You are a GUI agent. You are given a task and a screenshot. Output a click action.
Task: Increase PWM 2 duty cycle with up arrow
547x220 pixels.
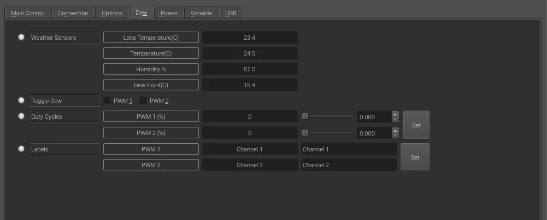pyautogui.click(x=395, y=130)
